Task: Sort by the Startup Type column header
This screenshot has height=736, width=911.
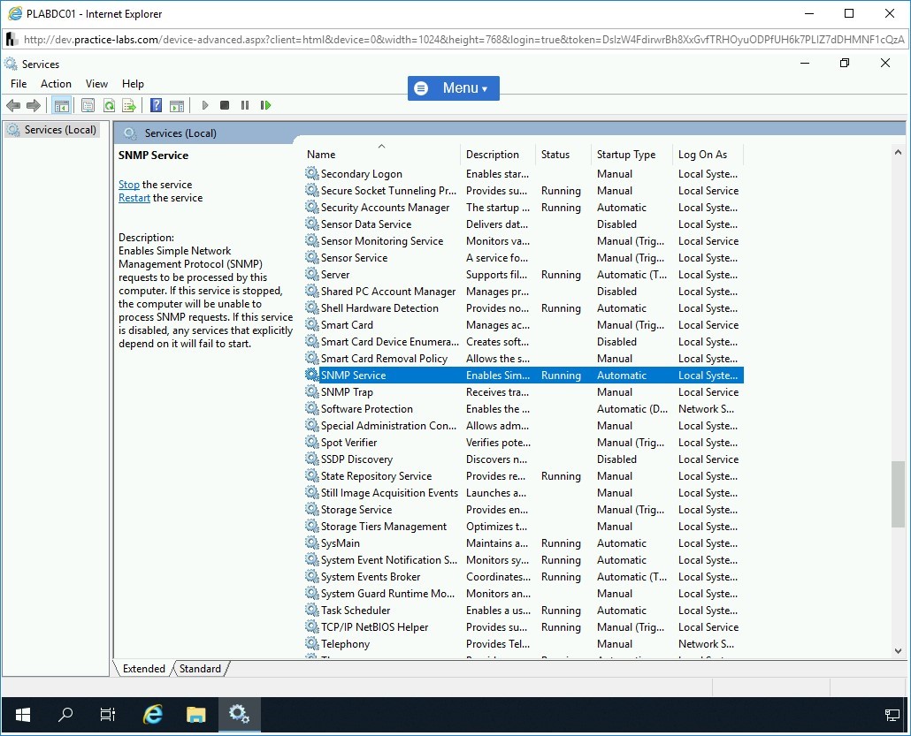Action: [x=626, y=155]
